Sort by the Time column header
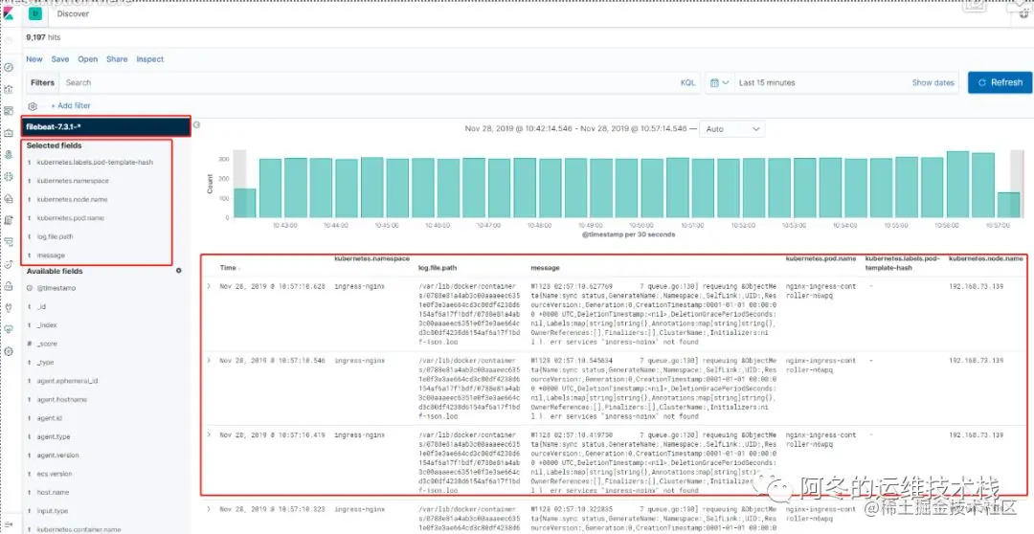The height and width of the screenshot is (534, 1034). (x=230, y=268)
